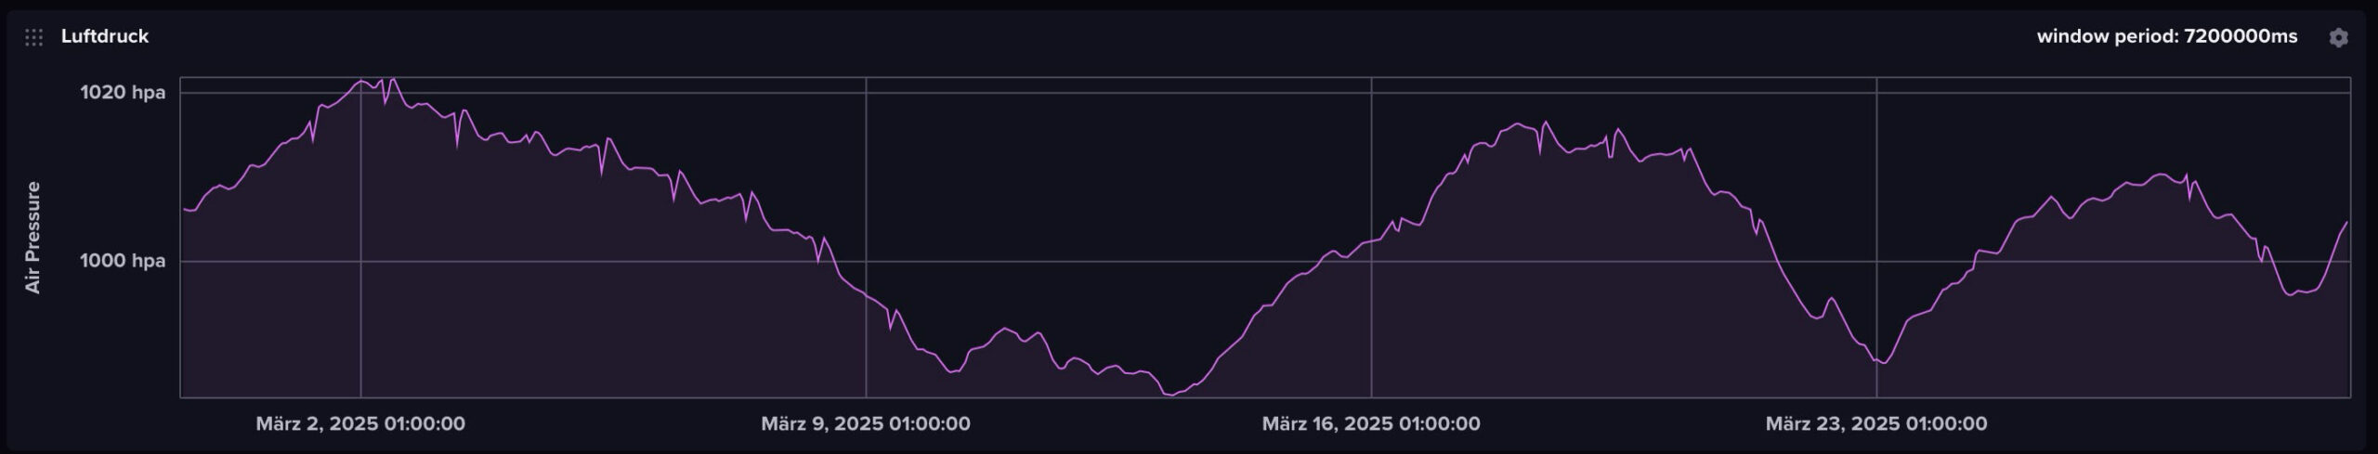Image resolution: width=2378 pixels, height=454 pixels.
Task: Click where 1020 hpa gridline crosses März 16
Action: point(1371,93)
